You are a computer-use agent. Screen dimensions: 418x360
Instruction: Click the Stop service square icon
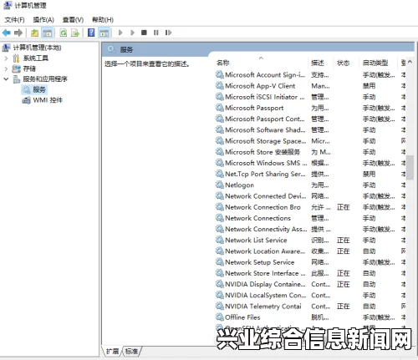pyautogui.click(x=144, y=33)
